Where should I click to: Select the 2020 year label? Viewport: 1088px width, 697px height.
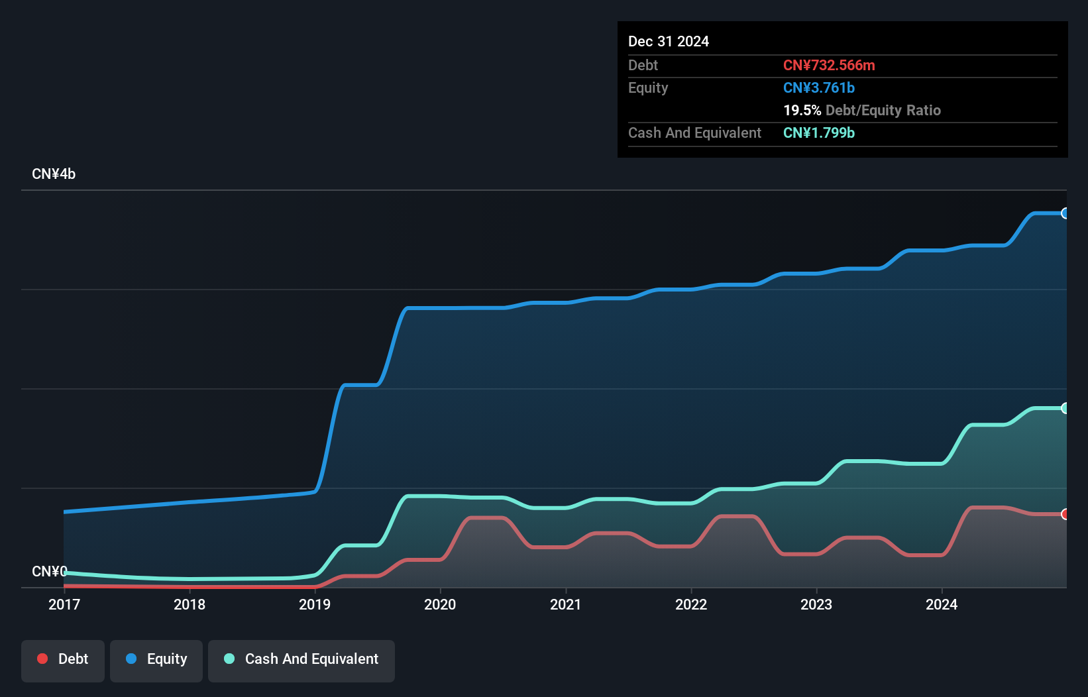click(440, 604)
